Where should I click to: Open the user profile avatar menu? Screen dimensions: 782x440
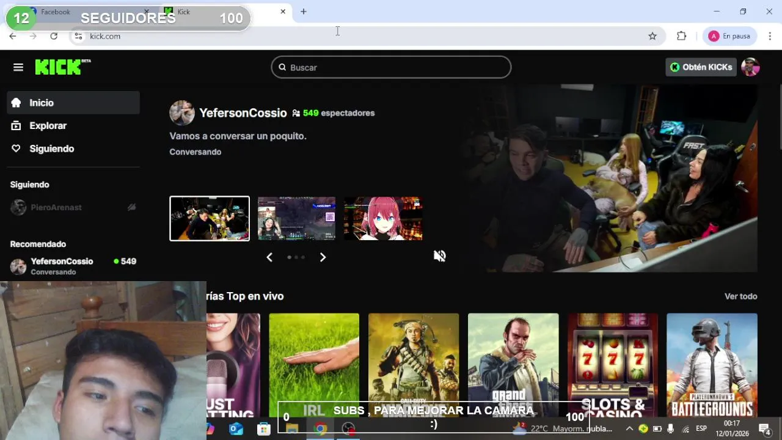[750, 67]
